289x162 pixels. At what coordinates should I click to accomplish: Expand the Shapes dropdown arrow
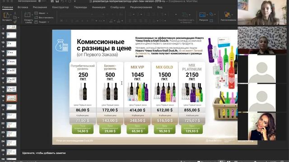click(x=215, y=14)
